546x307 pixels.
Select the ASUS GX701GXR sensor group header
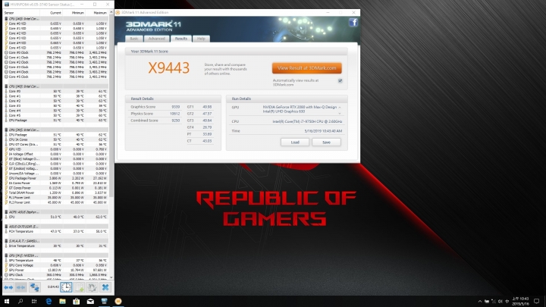pos(56,226)
